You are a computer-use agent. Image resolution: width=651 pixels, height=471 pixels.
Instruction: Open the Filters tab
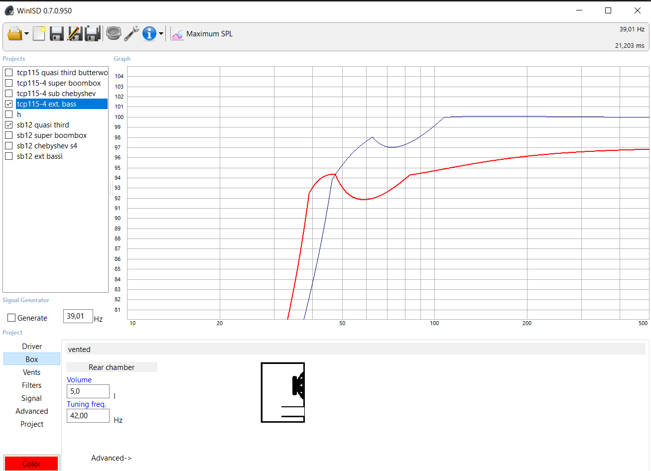(32, 385)
